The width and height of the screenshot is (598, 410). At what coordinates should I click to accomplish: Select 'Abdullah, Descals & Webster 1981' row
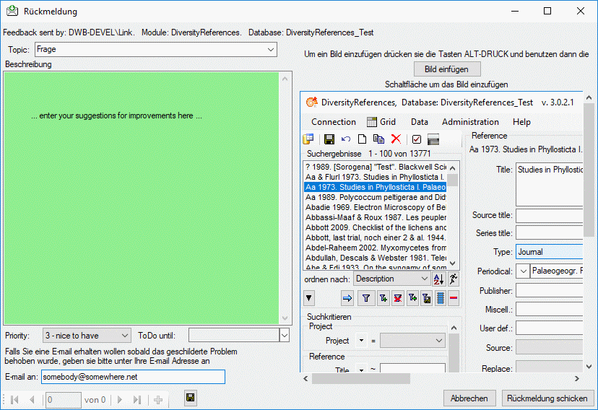(376, 258)
